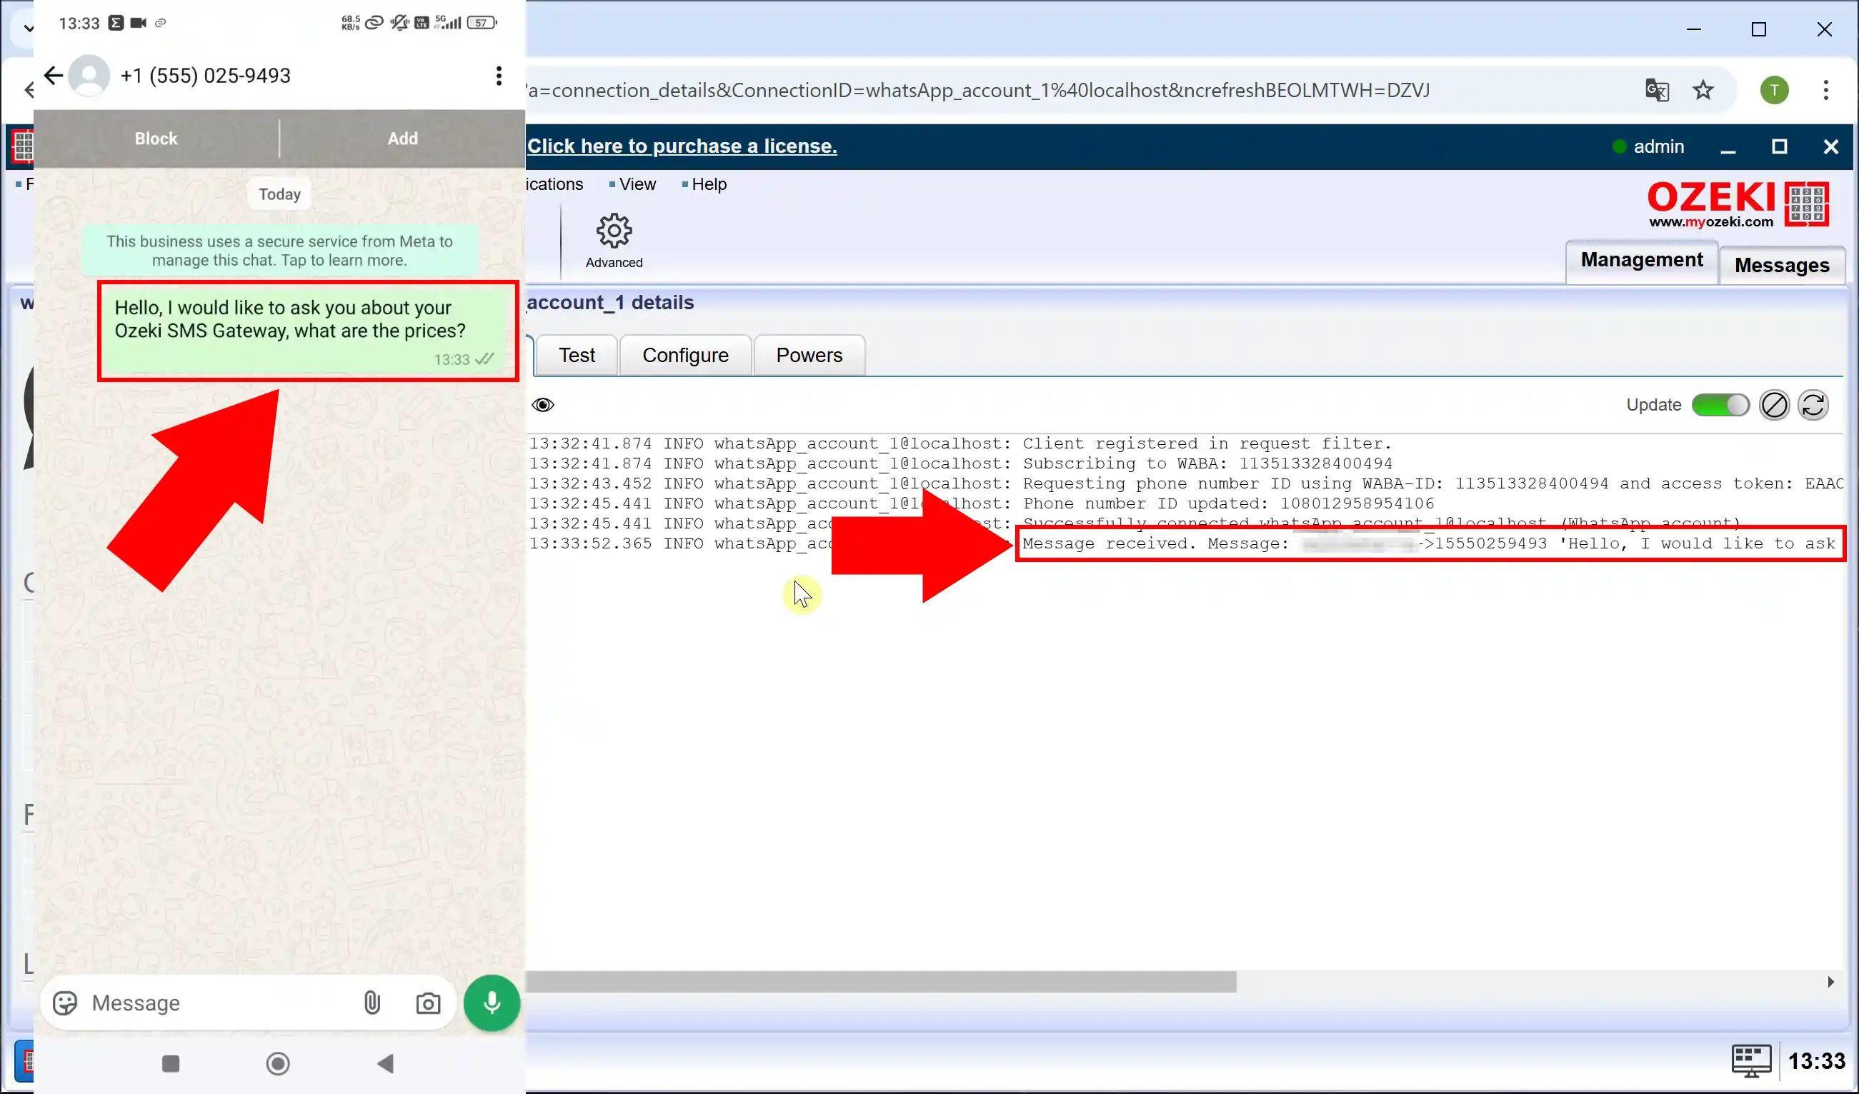The image size is (1859, 1094).
Task: Click the admin user indicator
Action: pyautogui.click(x=1648, y=146)
